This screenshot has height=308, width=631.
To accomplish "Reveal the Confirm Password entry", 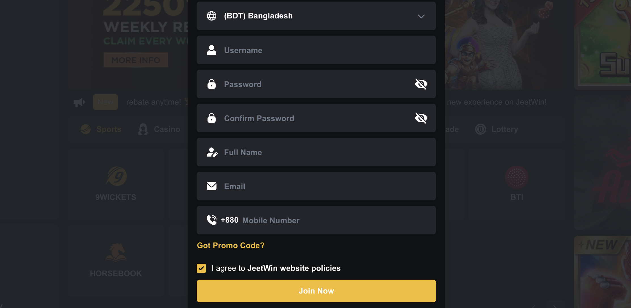I will 421,118.
